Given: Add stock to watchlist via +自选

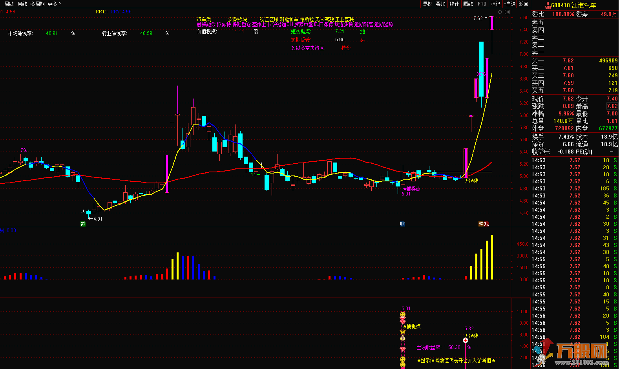Looking at the screenshot, I should (x=509, y=4).
